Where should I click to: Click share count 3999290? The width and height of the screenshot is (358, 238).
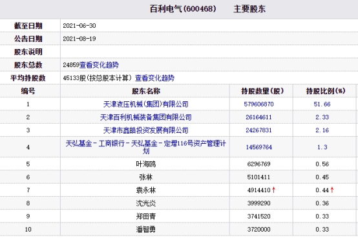[258, 203]
